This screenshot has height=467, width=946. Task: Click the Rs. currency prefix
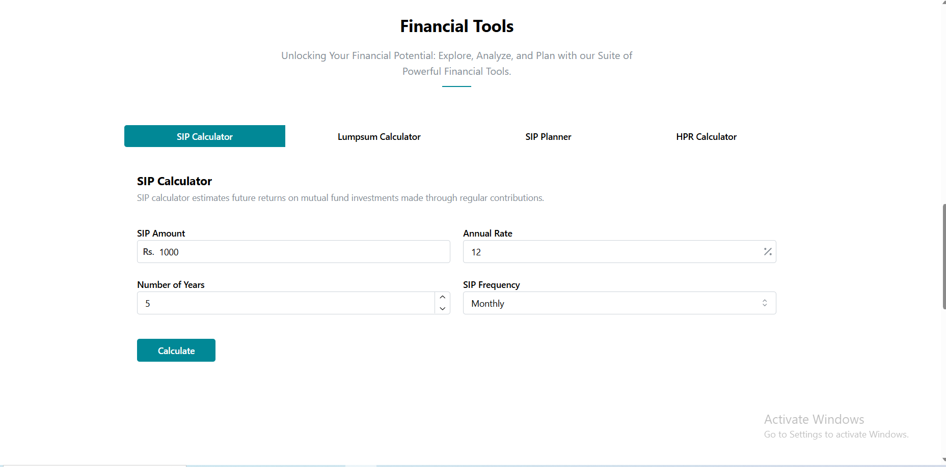point(148,252)
